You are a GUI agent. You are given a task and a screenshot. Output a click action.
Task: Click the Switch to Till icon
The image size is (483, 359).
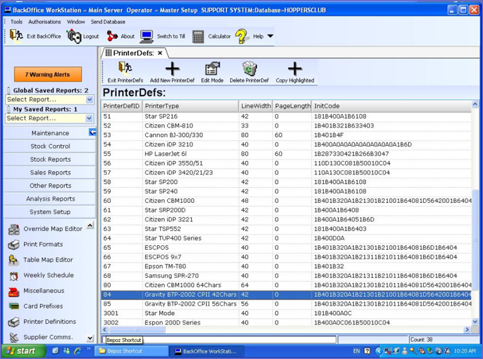(x=147, y=36)
